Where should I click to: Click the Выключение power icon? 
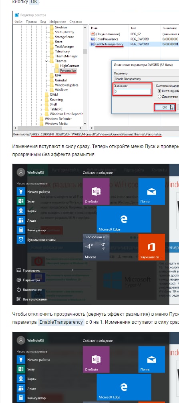[18, 290]
